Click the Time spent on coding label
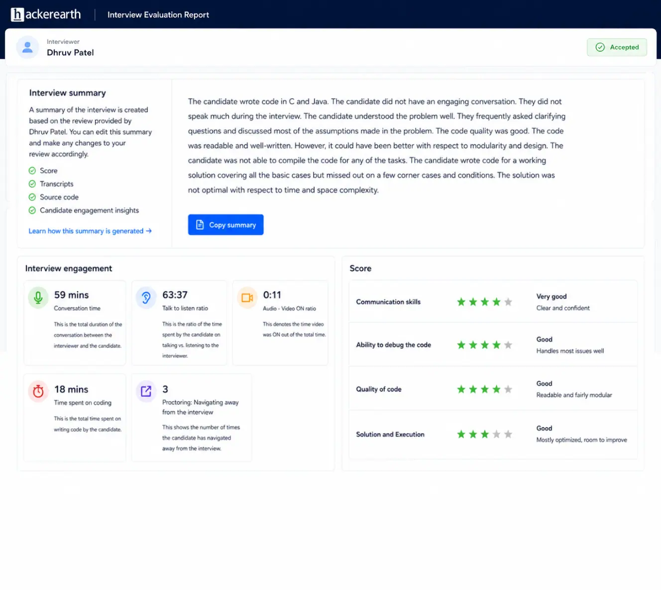This screenshot has width=661, height=590. [83, 403]
